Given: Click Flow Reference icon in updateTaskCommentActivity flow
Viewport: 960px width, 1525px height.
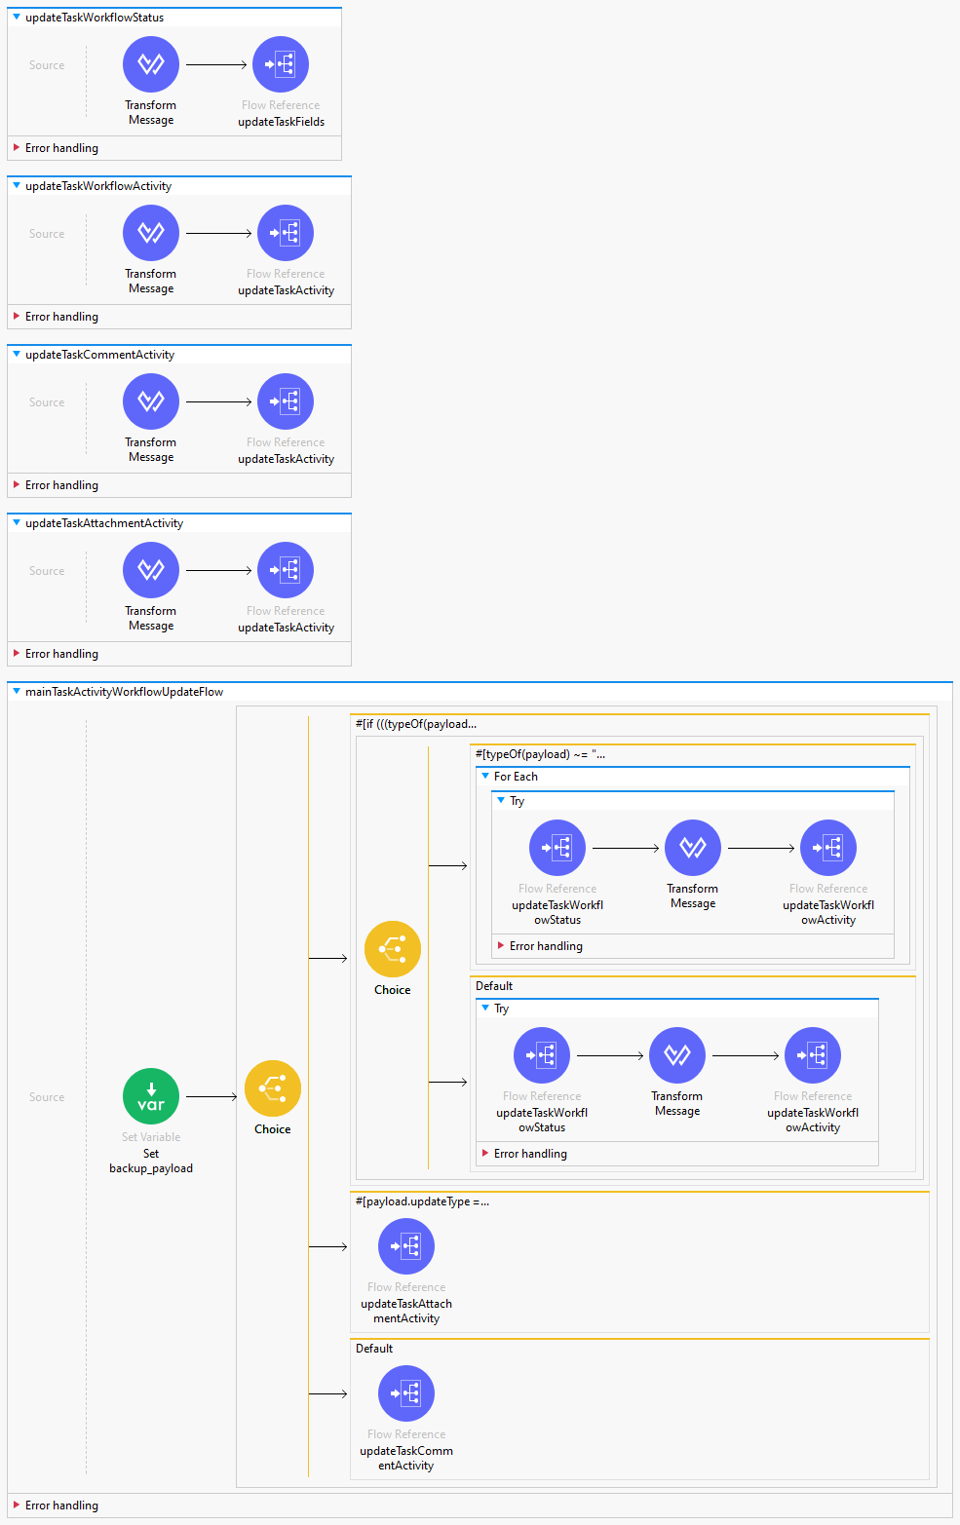Looking at the screenshot, I should point(286,401).
